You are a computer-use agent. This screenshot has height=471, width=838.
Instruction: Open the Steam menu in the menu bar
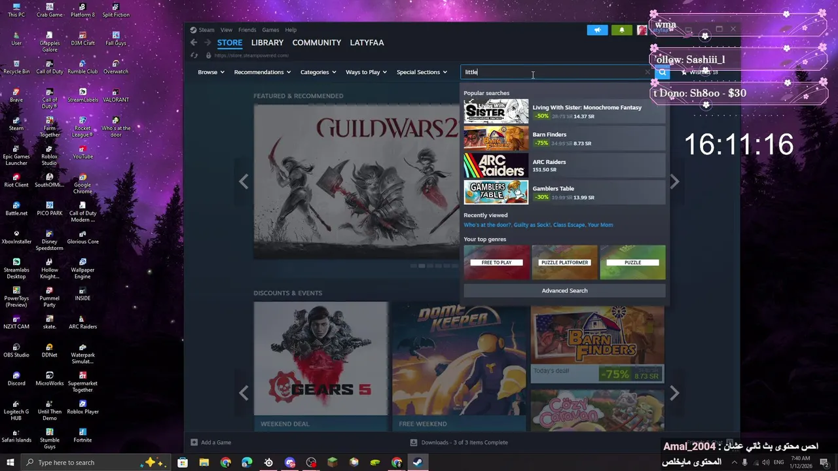[206, 30]
